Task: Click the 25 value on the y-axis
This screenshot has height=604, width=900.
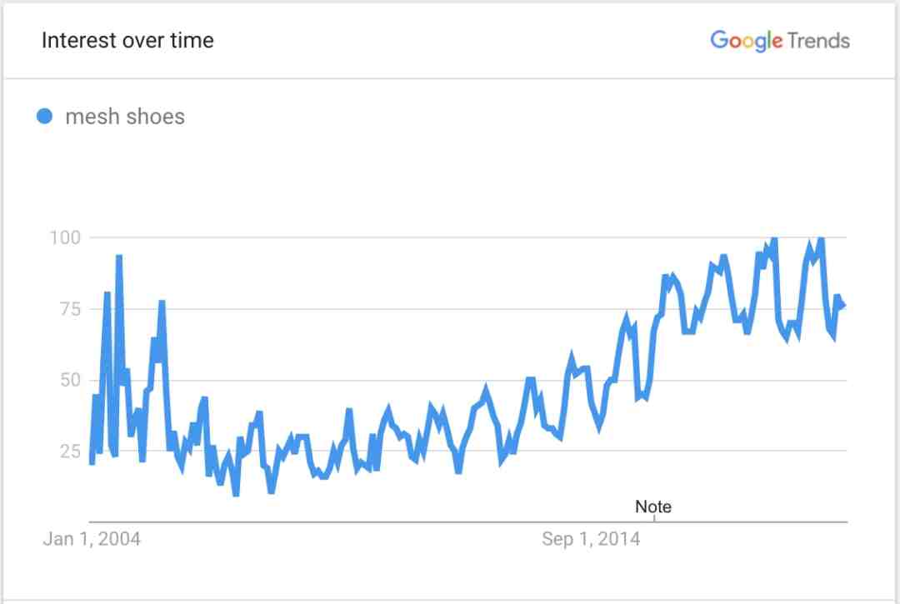Action: tap(70, 452)
